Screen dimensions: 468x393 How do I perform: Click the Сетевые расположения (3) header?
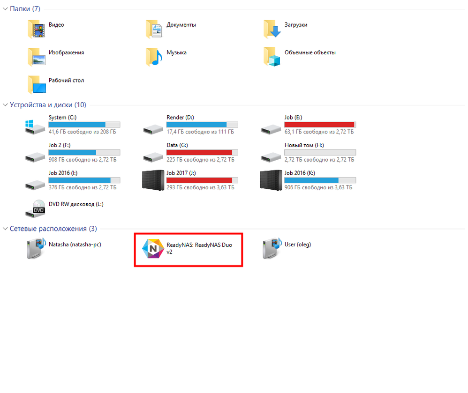coord(53,229)
